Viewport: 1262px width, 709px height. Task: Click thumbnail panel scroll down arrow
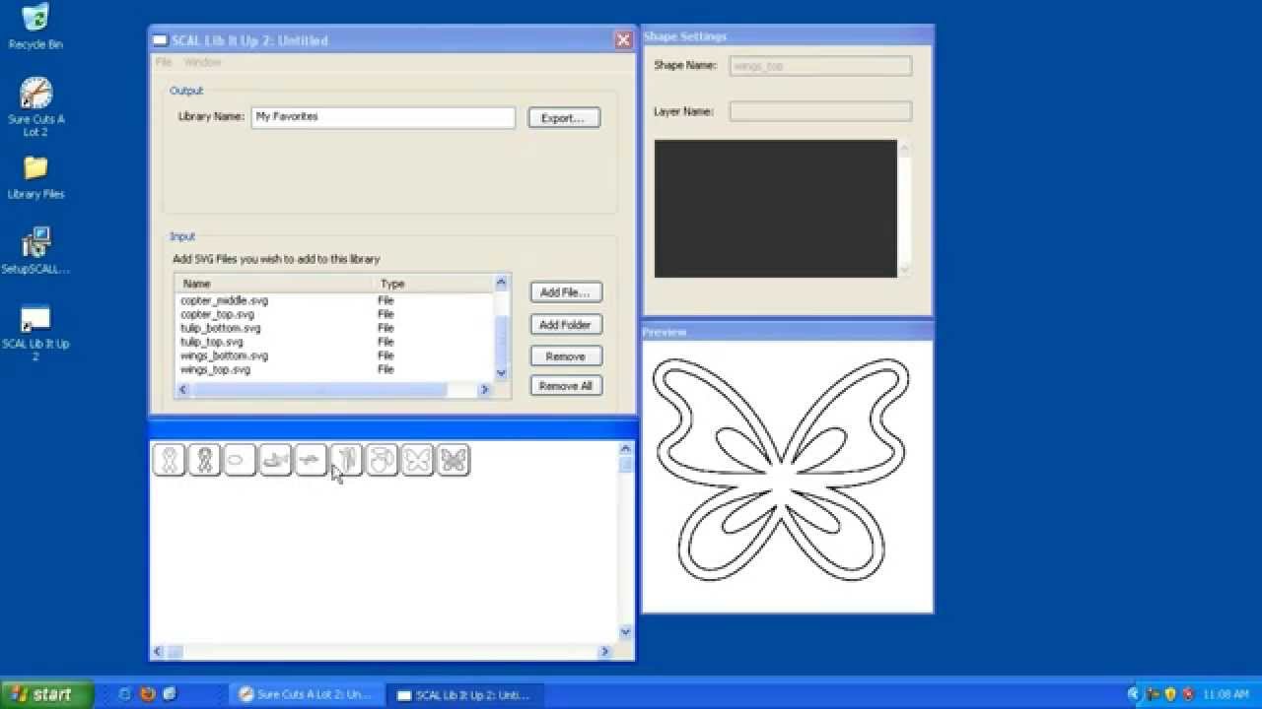pos(625,633)
